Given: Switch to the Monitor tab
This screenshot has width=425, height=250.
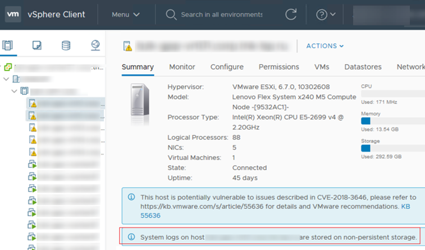Looking at the screenshot, I should pos(182,67).
